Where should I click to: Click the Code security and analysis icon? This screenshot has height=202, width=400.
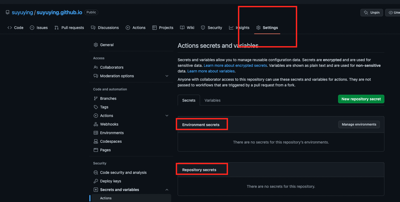click(96, 172)
